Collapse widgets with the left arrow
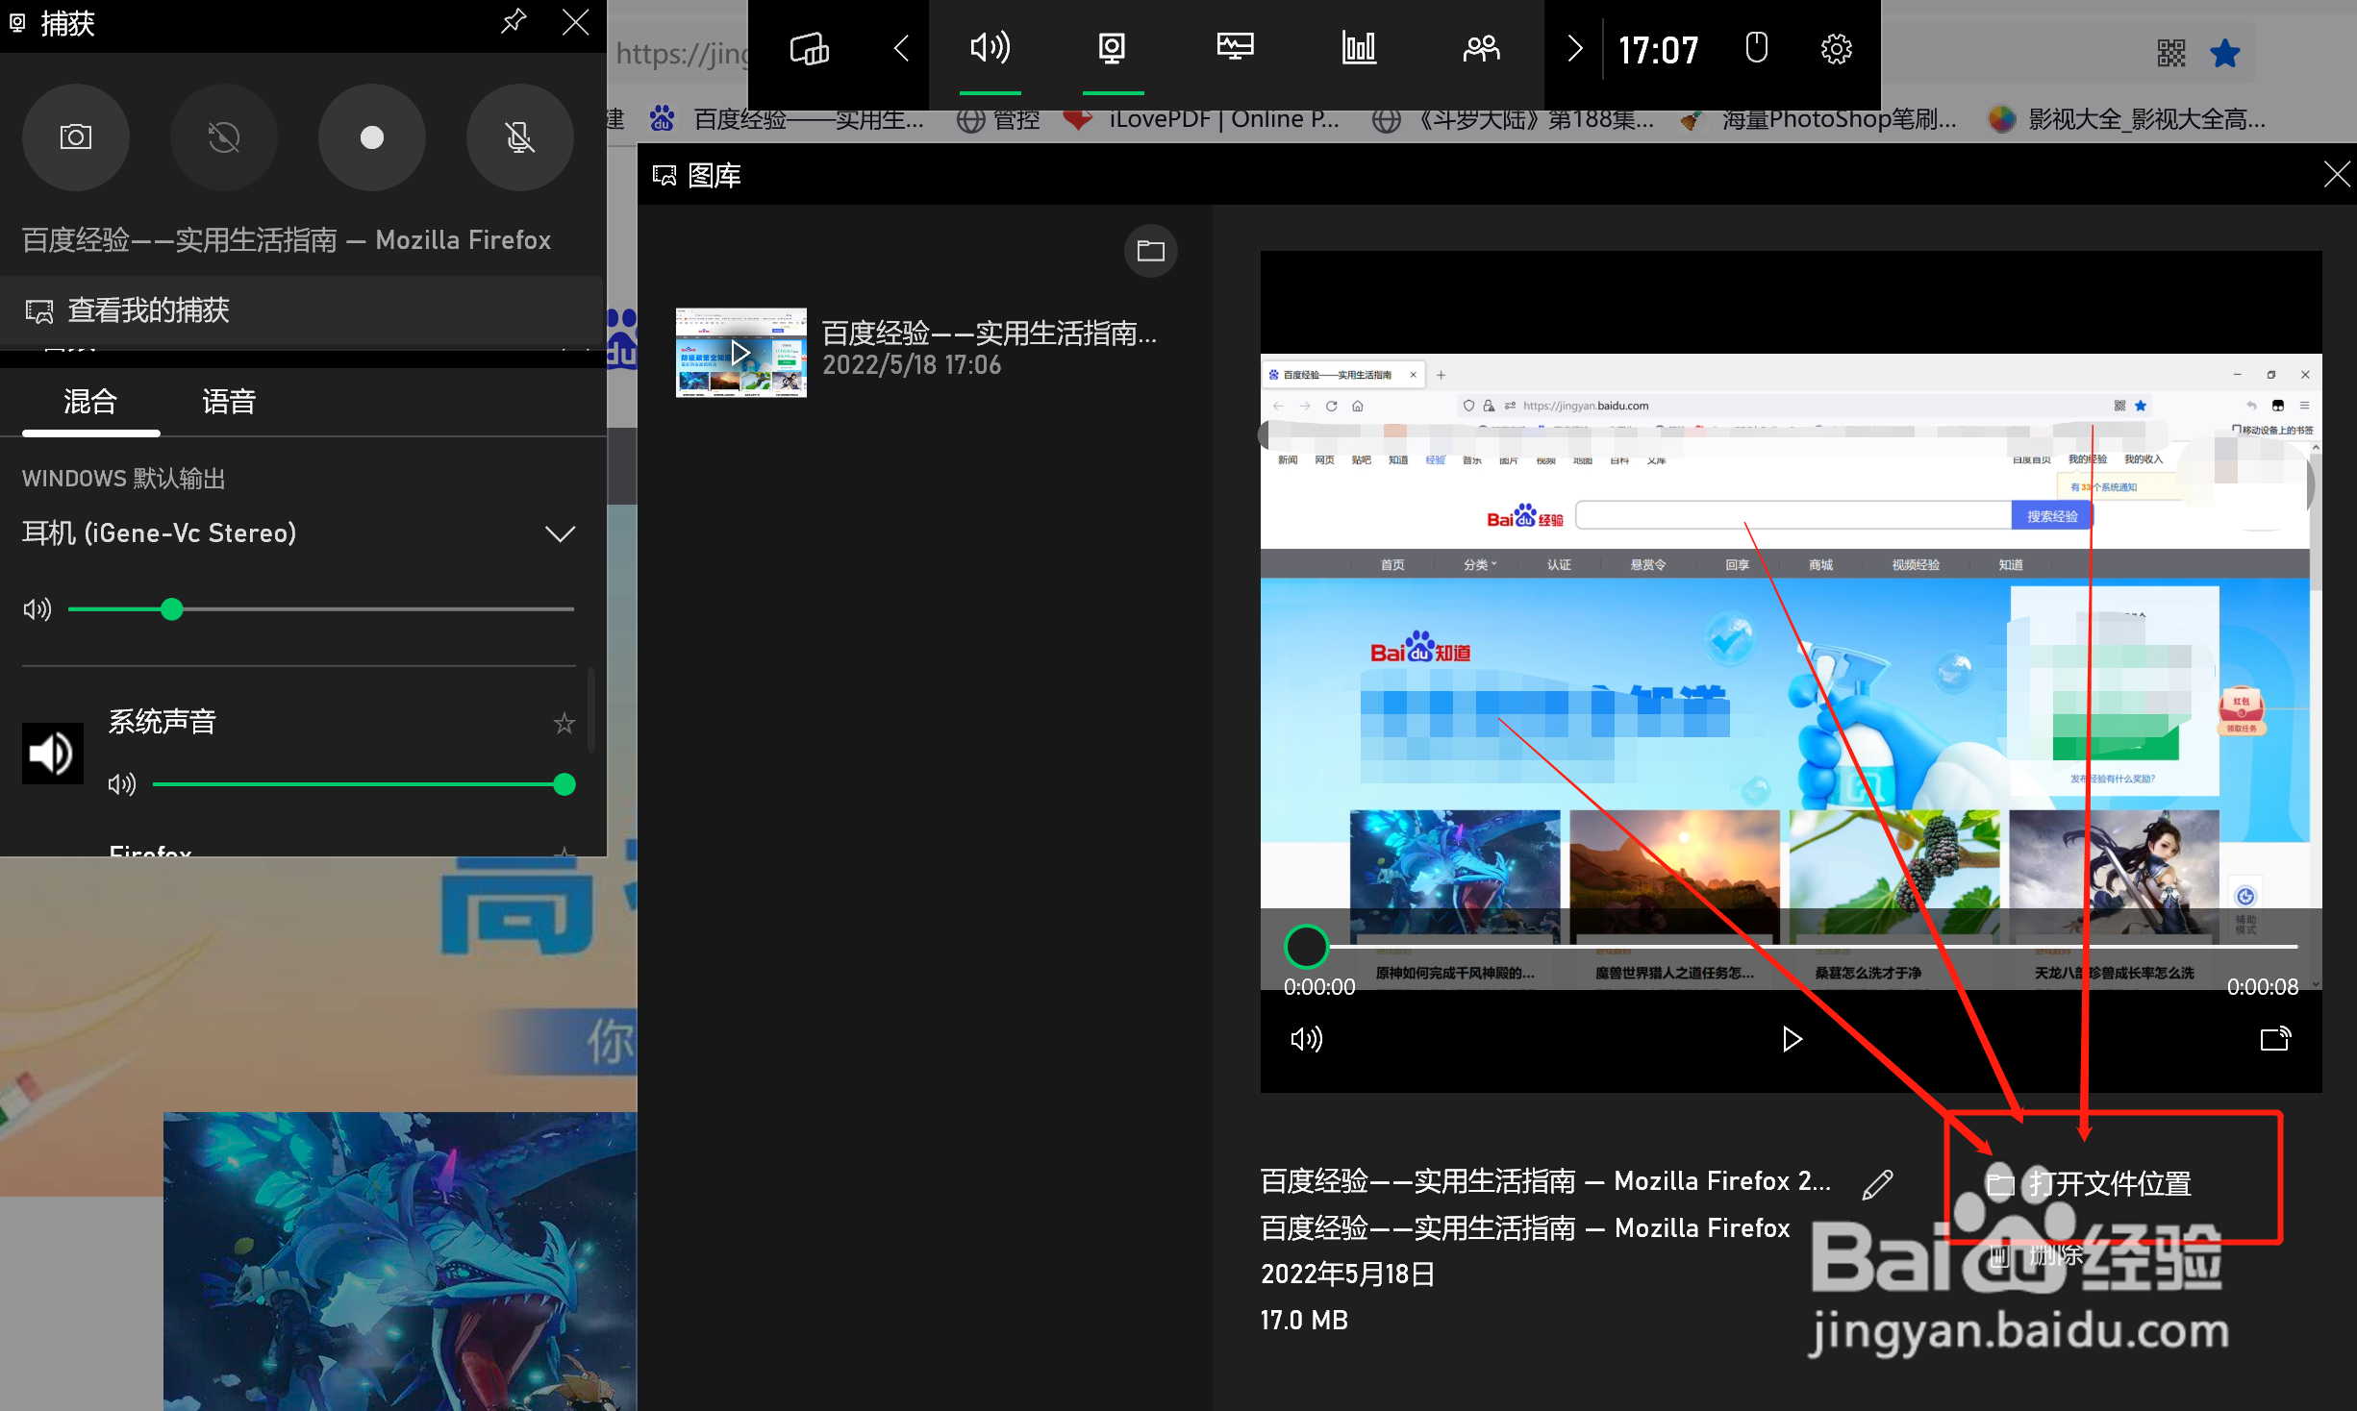The width and height of the screenshot is (2357, 1411). [x=900, y=48]
